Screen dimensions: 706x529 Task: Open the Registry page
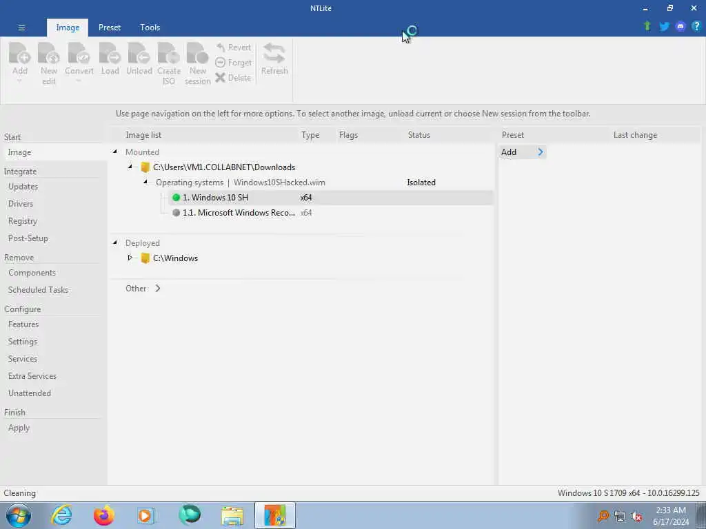pos(23,221)
